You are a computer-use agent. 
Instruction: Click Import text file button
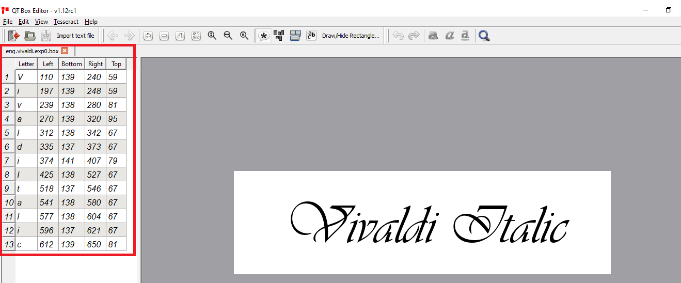click(x=75, y=36)
